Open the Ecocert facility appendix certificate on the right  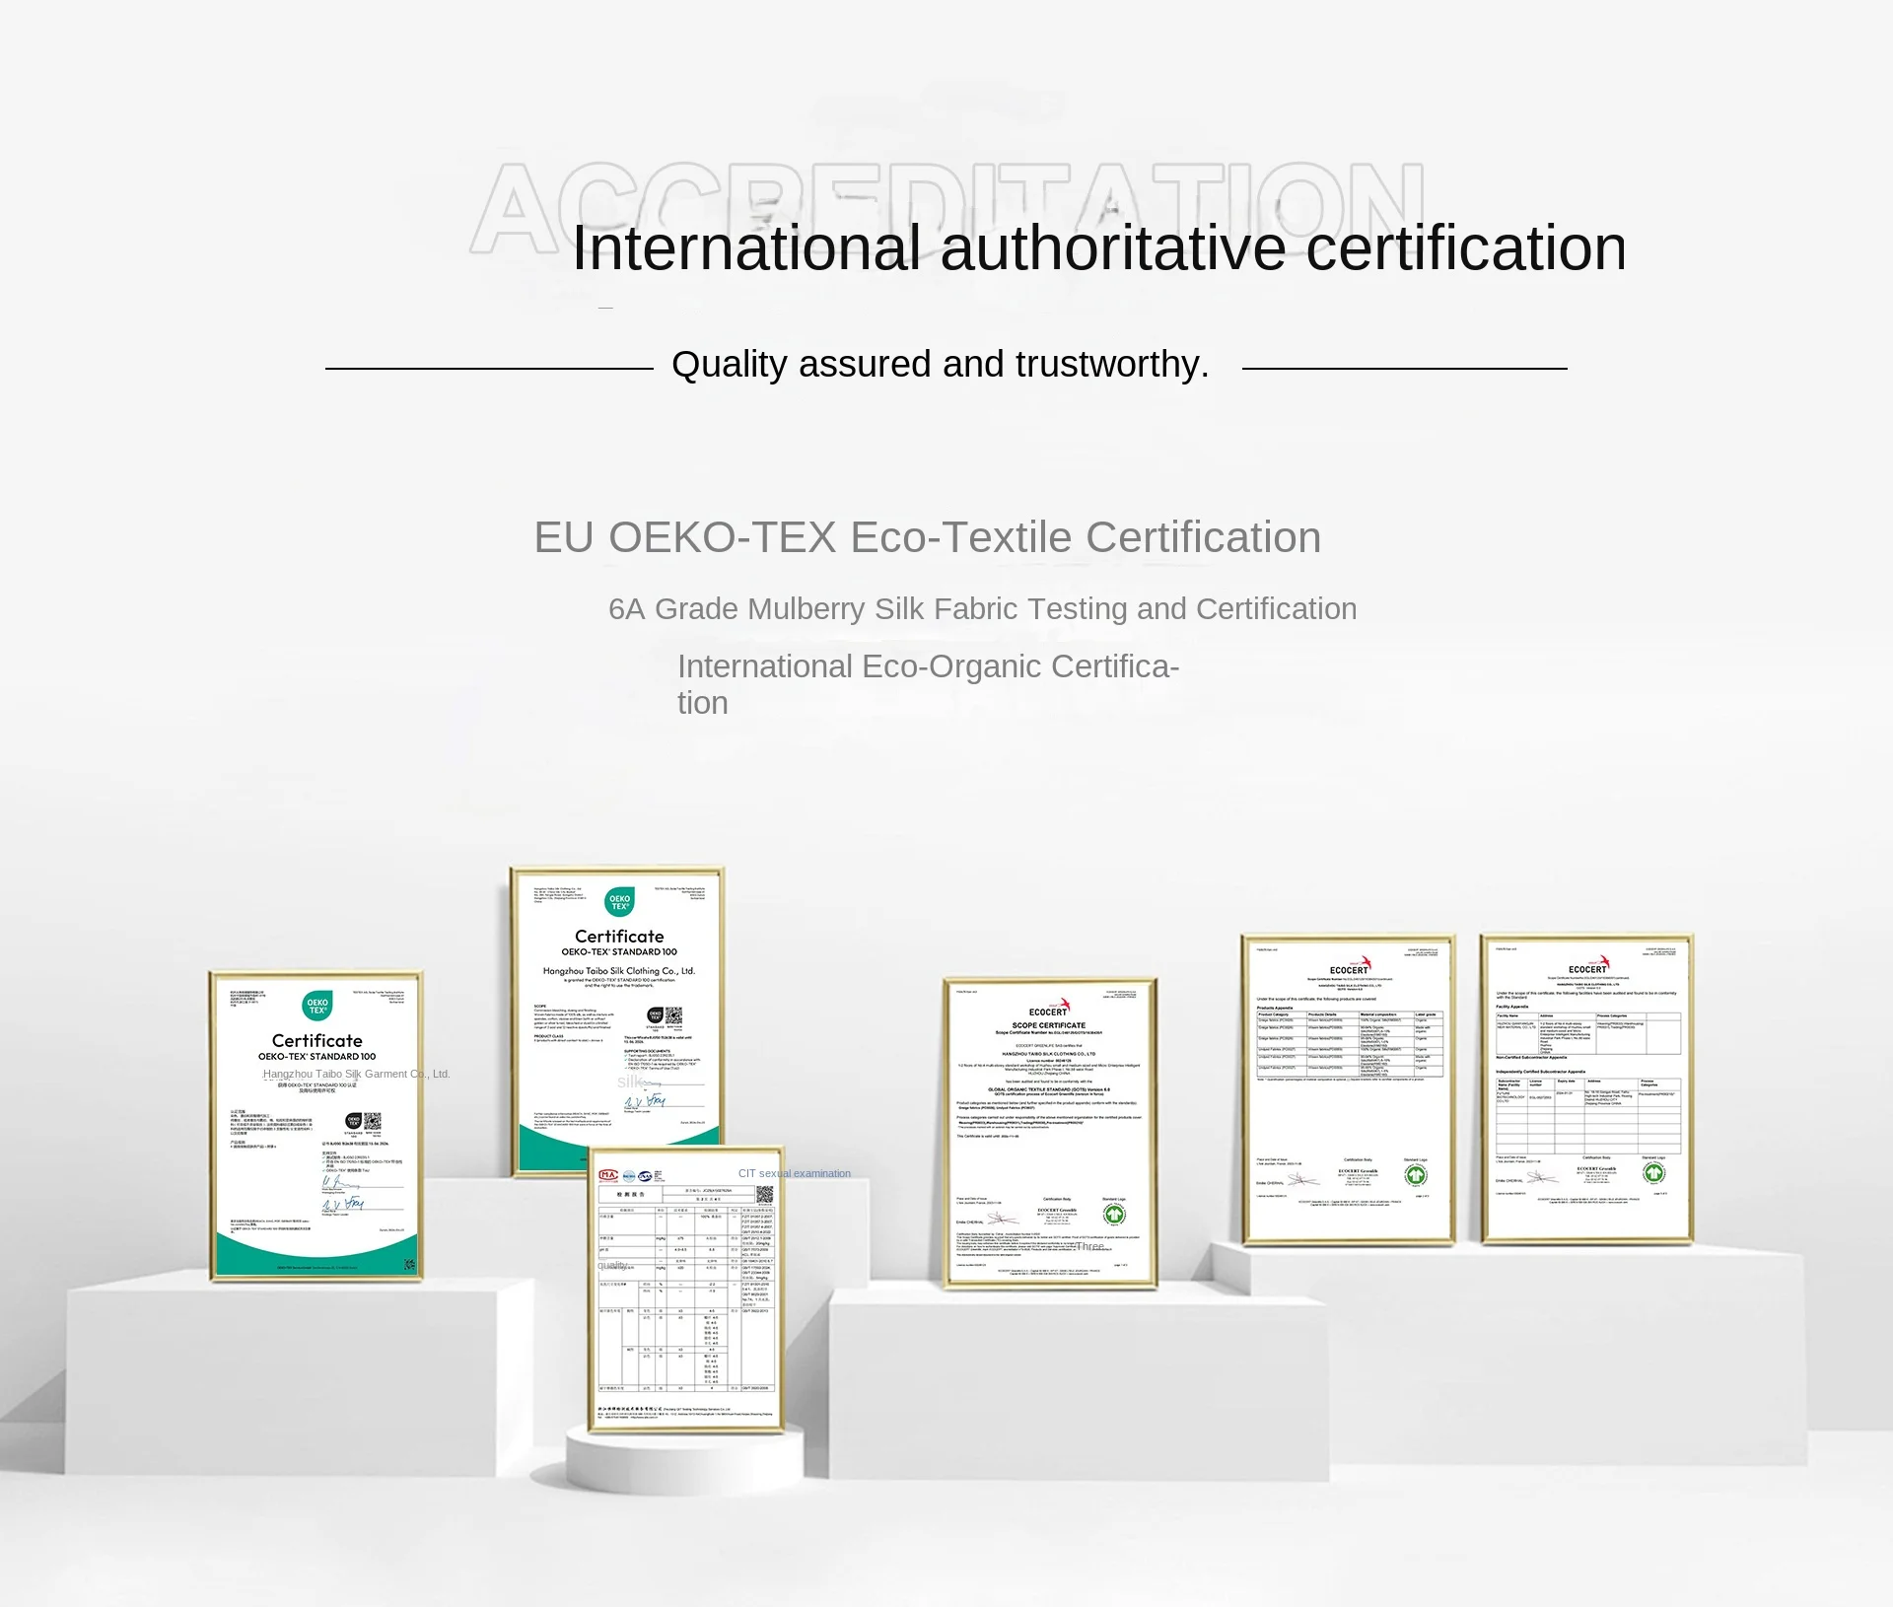(1586, 1089)
